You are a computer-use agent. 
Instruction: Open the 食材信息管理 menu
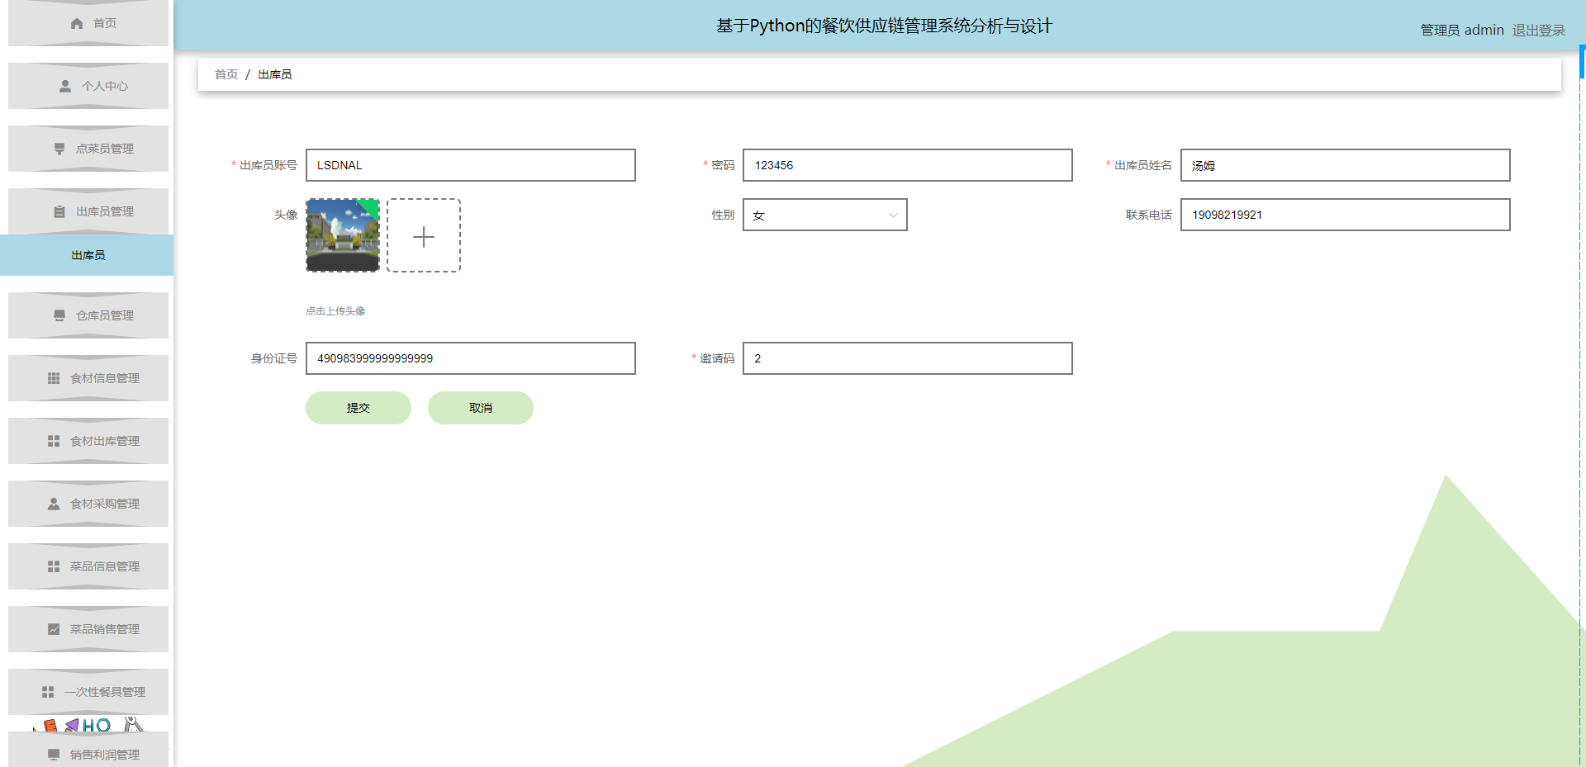click(x=88, y=378)
